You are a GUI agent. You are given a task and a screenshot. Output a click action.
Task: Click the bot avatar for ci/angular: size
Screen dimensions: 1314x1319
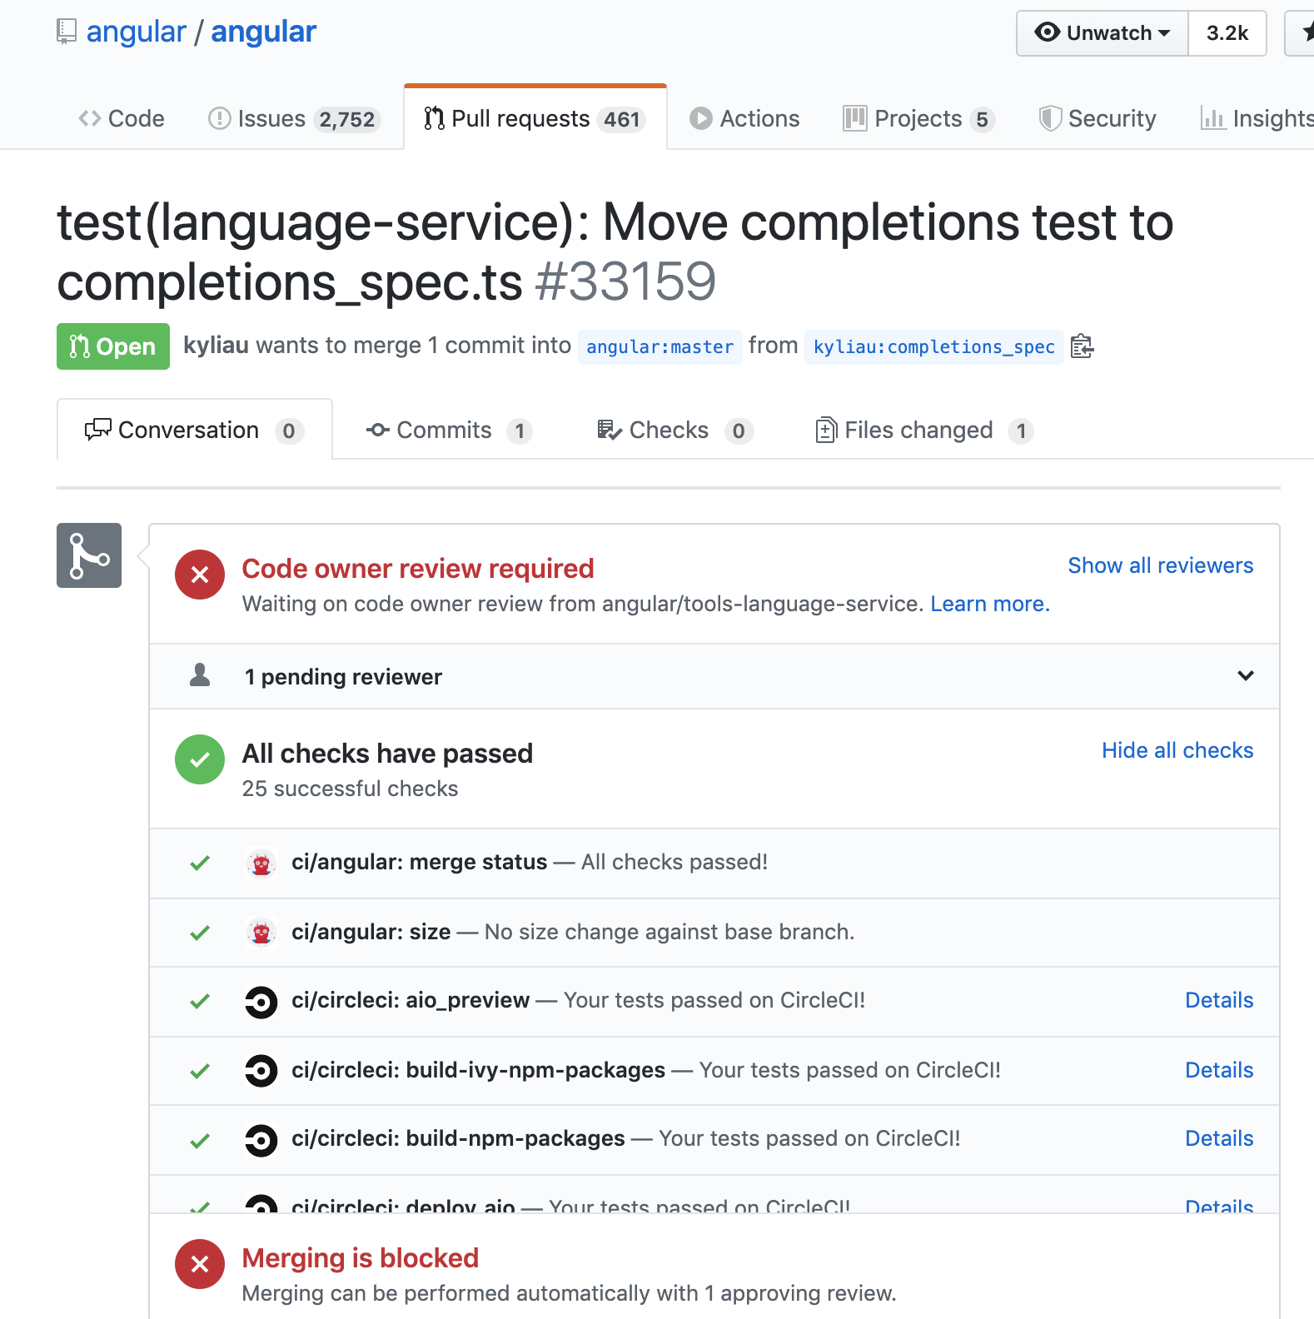261,933
